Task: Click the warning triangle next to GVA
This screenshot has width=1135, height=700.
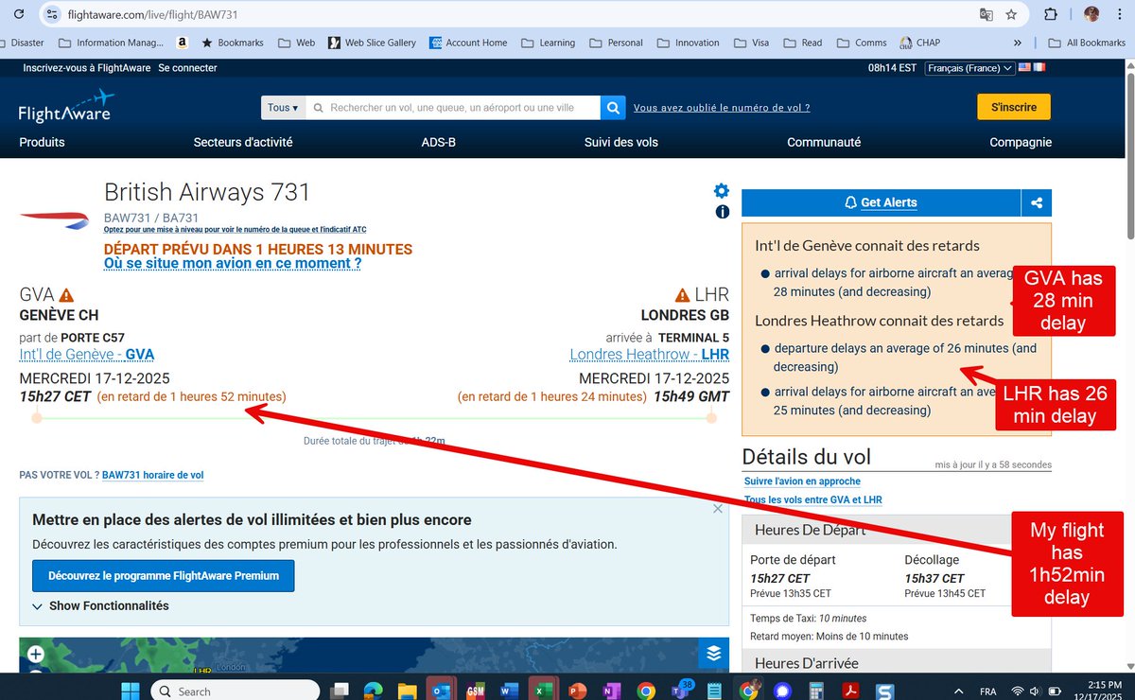Action: [66, 295]
